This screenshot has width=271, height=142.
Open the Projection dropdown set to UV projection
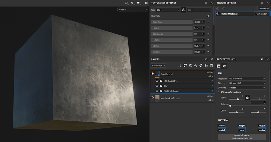pyautogui.click(x=247, y=78)
